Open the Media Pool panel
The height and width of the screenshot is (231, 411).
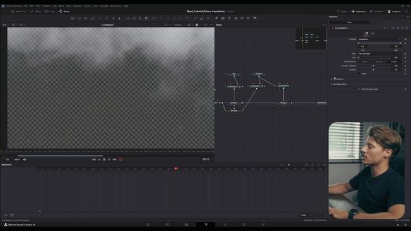click(x=19, y=12)
